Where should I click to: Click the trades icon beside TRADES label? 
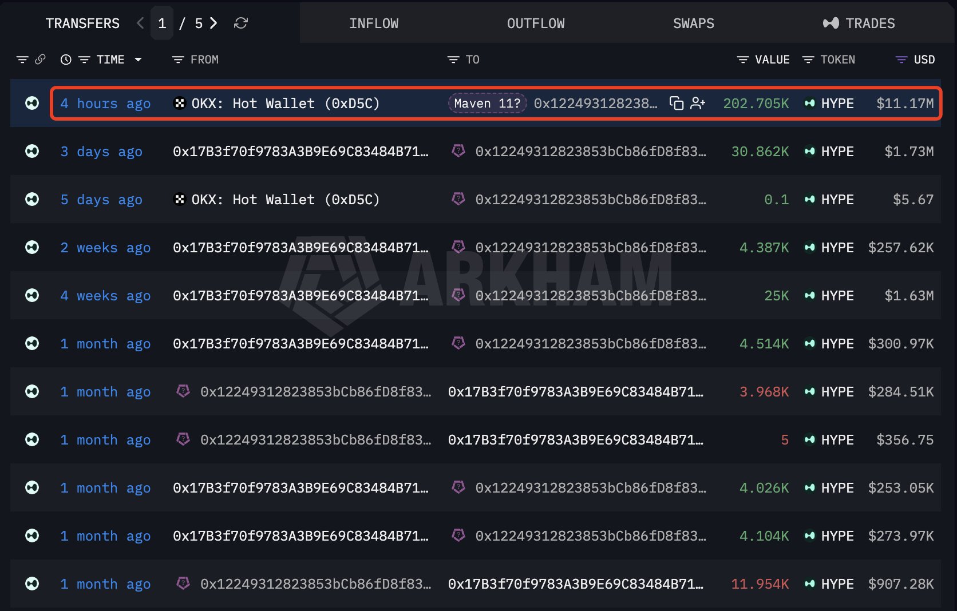(831, 23)
